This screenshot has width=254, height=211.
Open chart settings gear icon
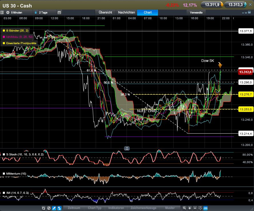pyautogui.click(x=8, y=13)
